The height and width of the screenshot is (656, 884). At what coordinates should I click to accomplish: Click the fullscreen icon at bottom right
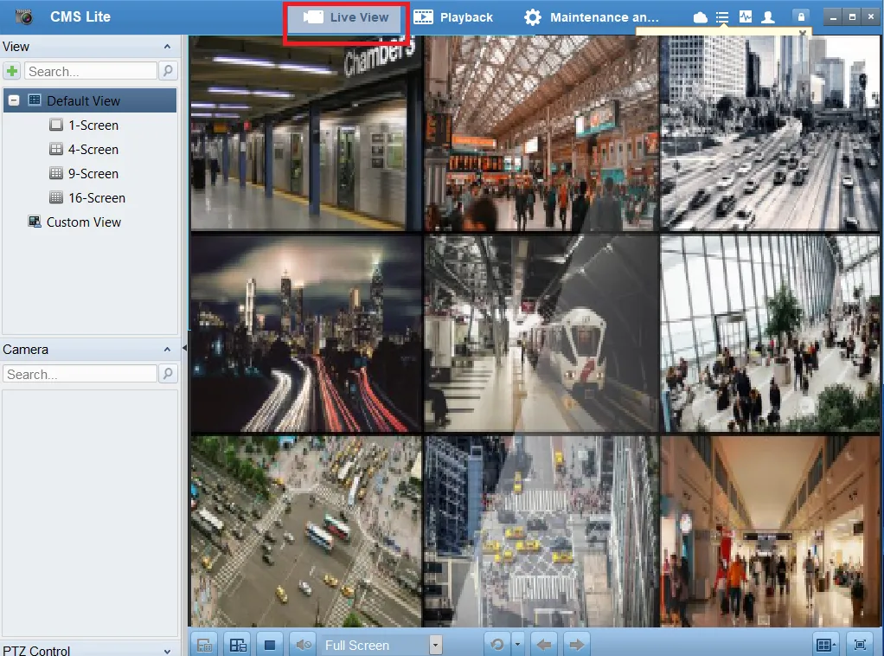coord(859,645)
